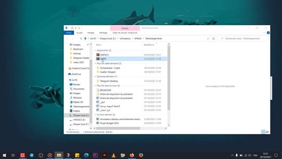Collapse the Plus tôt dans le mois group
Viewport: 282px width, 159px height.
click(95, 86)
